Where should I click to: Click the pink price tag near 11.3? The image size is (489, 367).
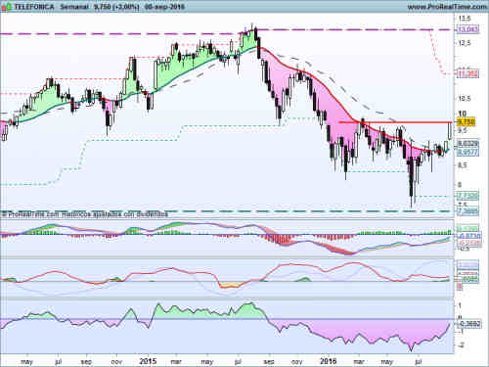pyautogui.click(x=467, y=74)
